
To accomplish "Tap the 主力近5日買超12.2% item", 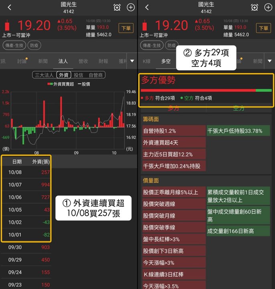I will click(x=174, y=154).
